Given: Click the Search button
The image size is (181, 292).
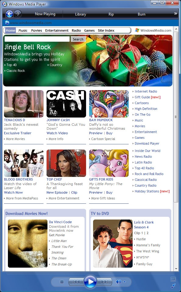Looking at the screenshot, I should pos(78,39).
